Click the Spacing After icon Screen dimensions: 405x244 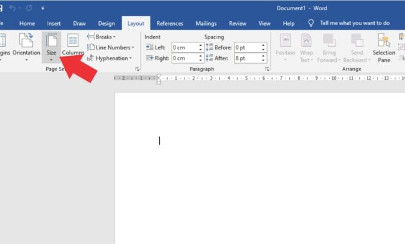point(210,58)
